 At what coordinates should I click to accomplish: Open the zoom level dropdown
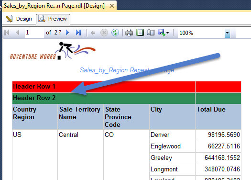click(x=227, y=33)
